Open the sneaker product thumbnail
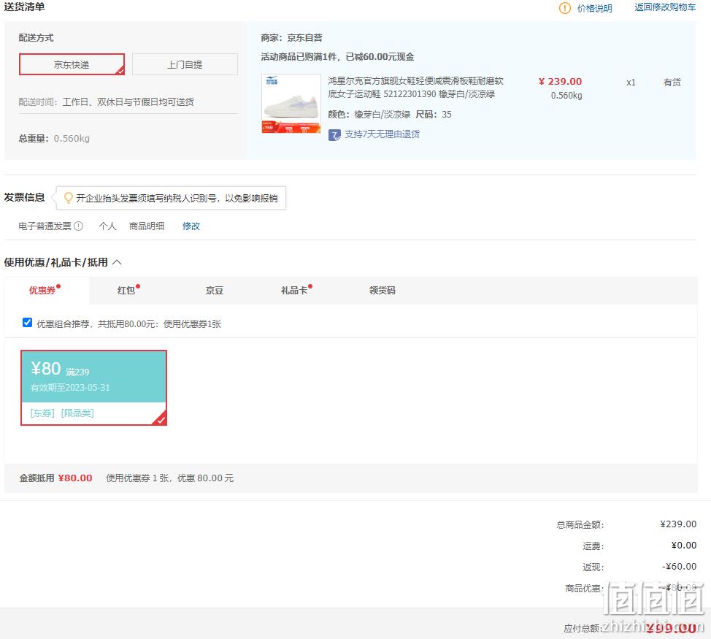Screen dimensions: 711x639 [x=291, y=104]
